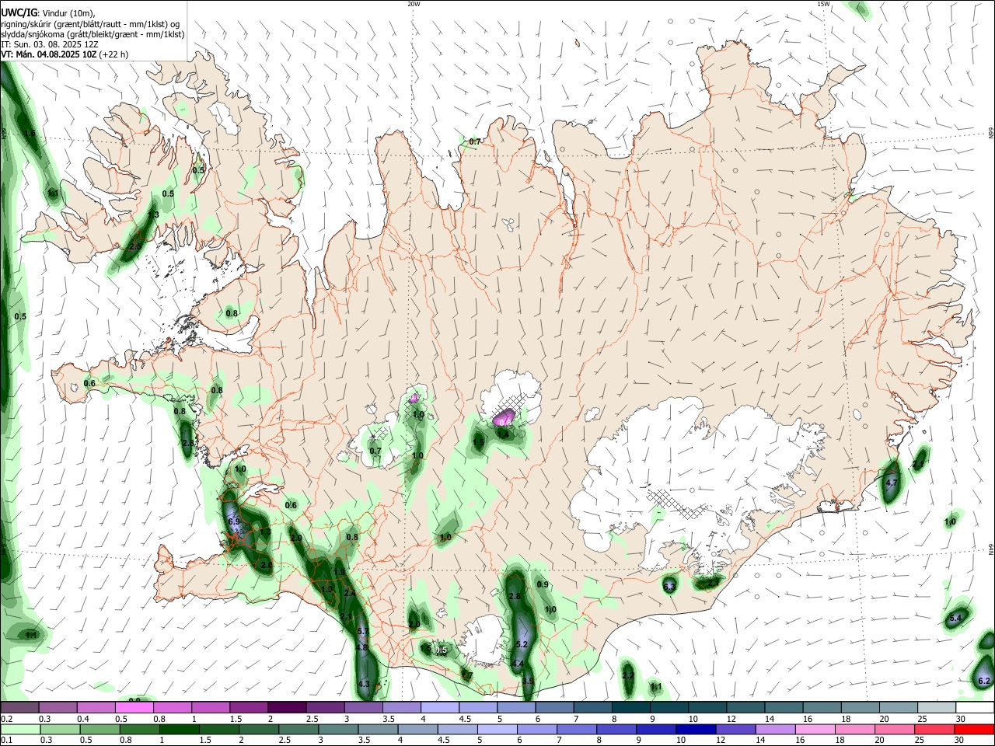Viewport: 995px width, 746px height.
Task: Click the Vindur (10m) label in the header
Action: [x=68, y=12]
